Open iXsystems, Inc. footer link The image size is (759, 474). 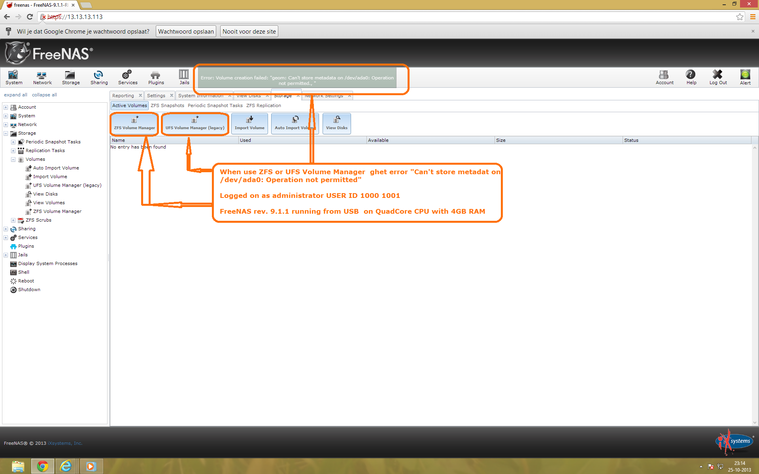point(65,443)
